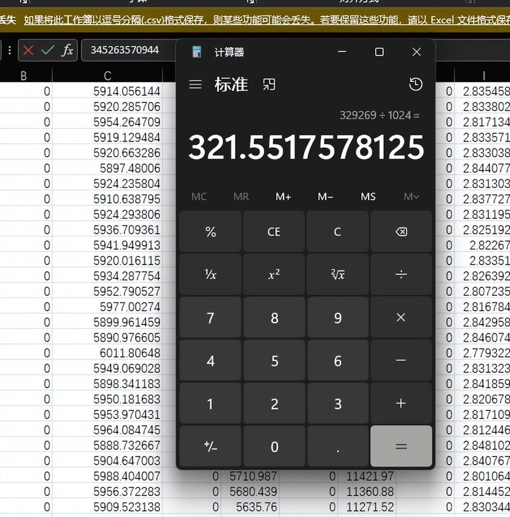Maximize the Calculator window
This screenshot has width=510, height=517.
[379, 52]
